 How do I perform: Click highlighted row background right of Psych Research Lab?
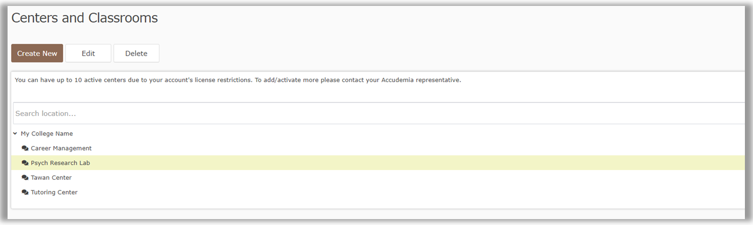click(378, 163)
